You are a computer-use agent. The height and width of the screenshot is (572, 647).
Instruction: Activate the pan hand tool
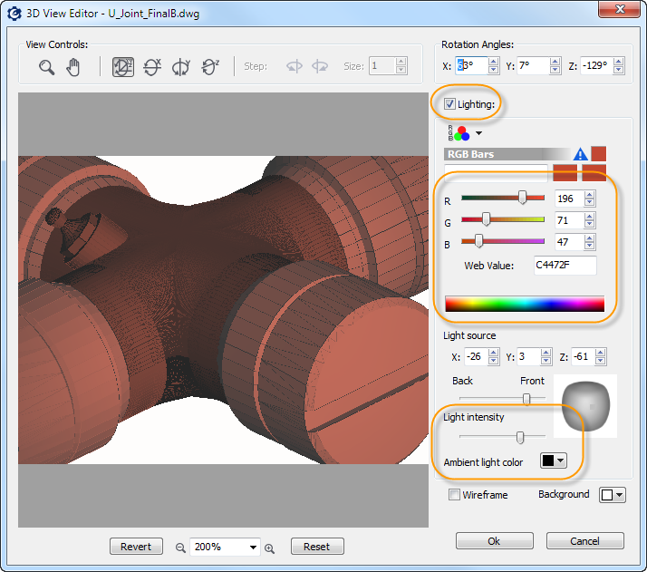point(74,67)
